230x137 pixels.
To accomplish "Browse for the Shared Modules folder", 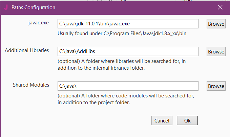I will (x=216, y=86).
